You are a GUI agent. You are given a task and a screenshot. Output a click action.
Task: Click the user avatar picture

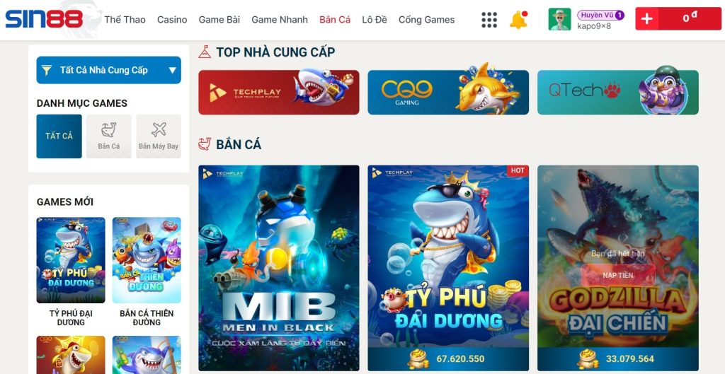coord(559,19)
